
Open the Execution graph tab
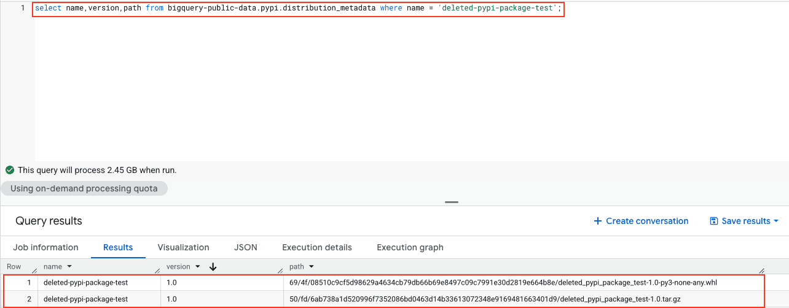(x=410, y=247)
